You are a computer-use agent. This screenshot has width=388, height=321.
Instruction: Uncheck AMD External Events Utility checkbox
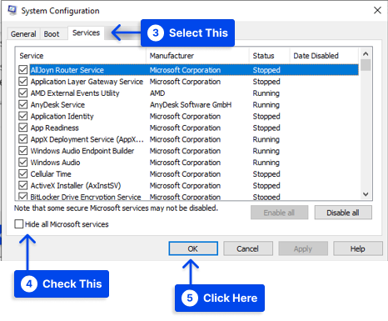pyautogui.click(x=23, y=93)
